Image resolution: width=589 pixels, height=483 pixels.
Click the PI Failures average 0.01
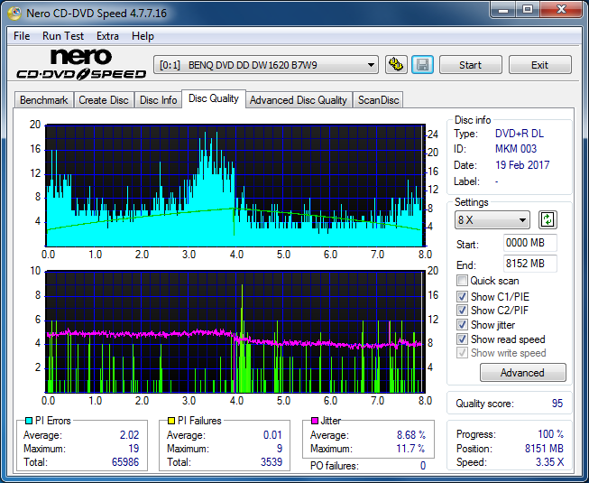(x=272, y=435)
